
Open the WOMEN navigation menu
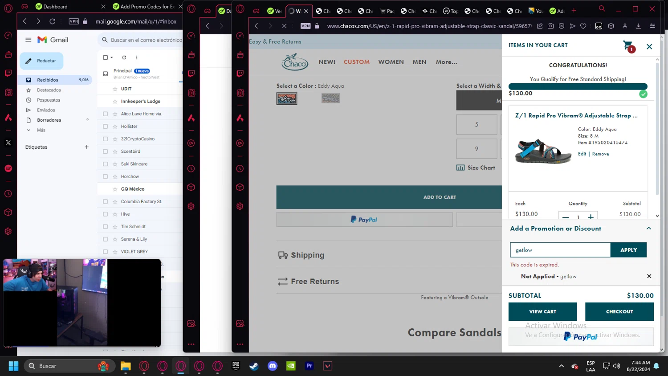coord(391,62)
